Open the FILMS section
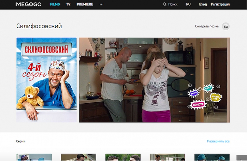Image resolution: width=247 pixels, height=161 pixels. pos(55,4)
